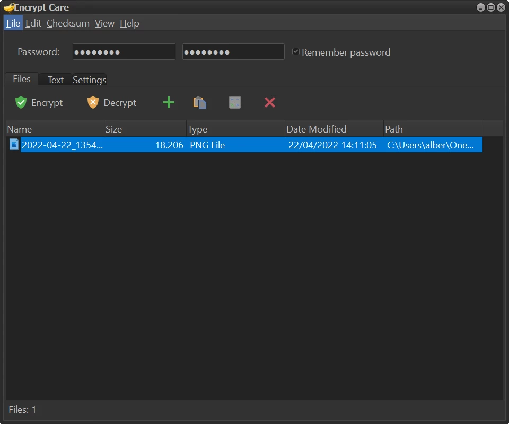Switch to the Settings tab
The image size is (509, 424).
pyautogui.click(x=89, y=80)
